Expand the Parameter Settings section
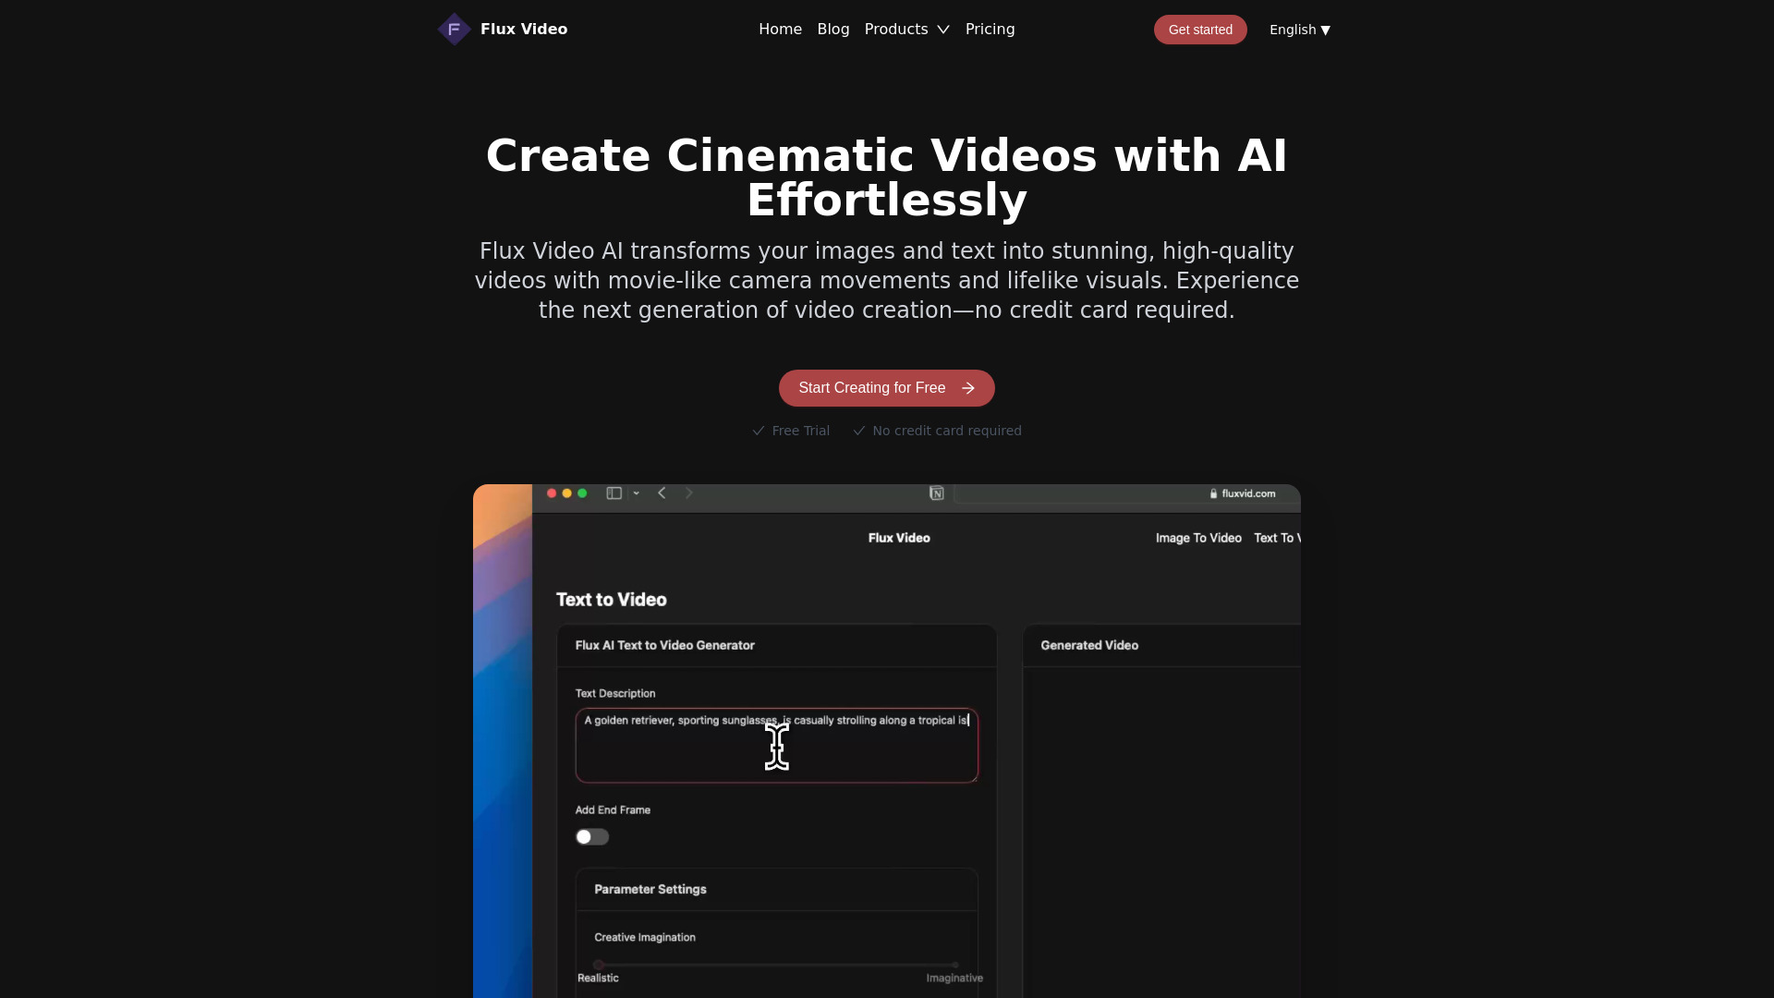This screenshot has width=1774, height=998. point(649,888)
